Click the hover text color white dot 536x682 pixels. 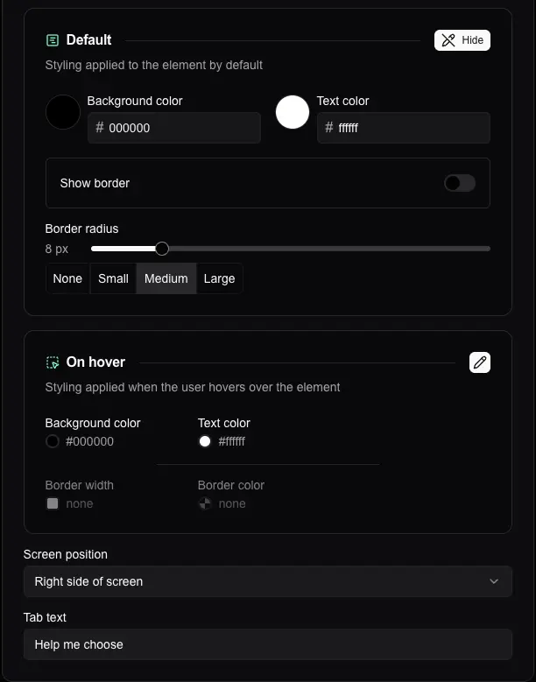205,441
